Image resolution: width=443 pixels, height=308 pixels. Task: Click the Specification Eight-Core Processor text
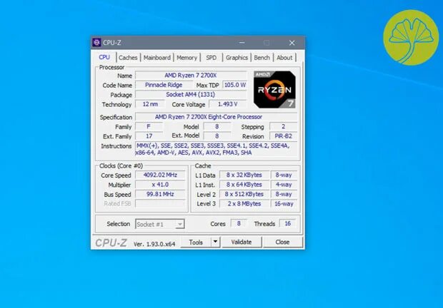pos(216,117)
